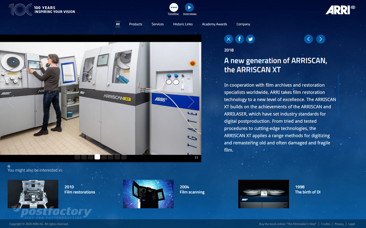Screen dimensions: 366x228
Task: Click the ARRI logo in header
Action: (x=340, y=10)
